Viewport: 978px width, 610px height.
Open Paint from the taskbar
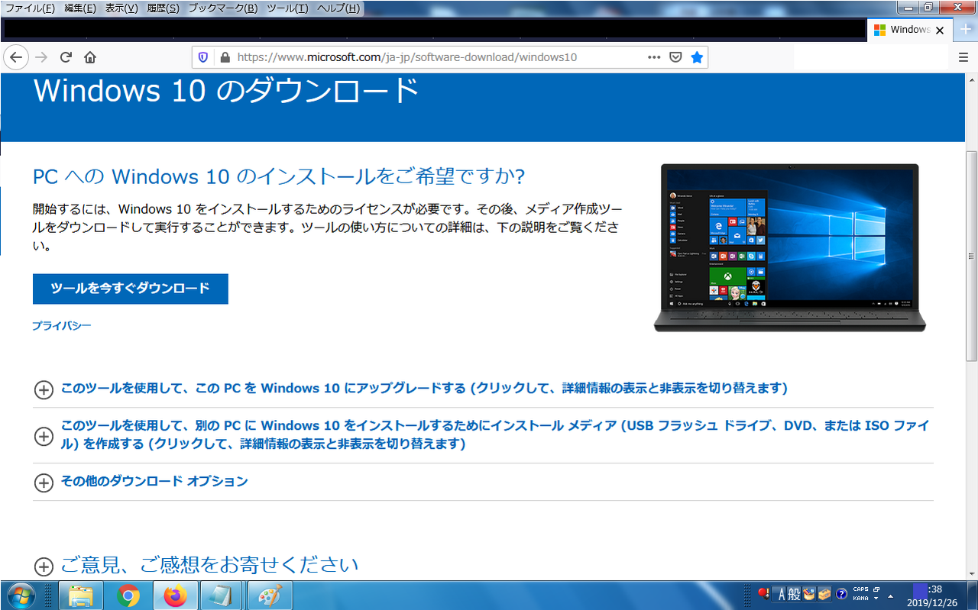pyautogui.click(x=270, y=595)
